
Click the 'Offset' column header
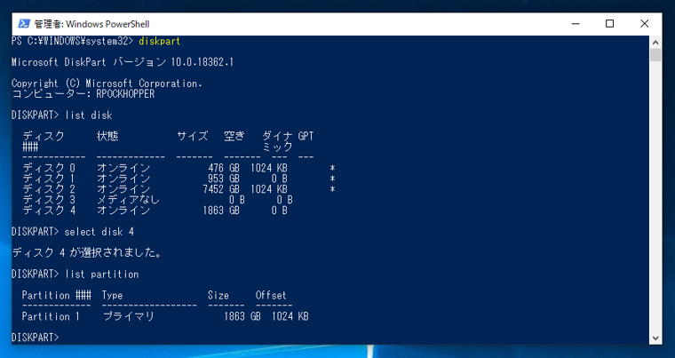(x=271, y=295)
